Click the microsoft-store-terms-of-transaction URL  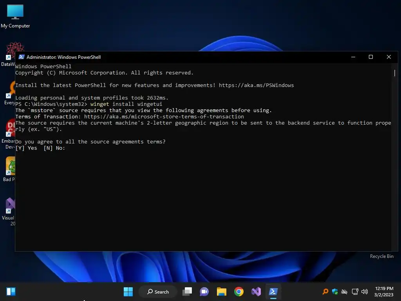[x=164, y=117]
